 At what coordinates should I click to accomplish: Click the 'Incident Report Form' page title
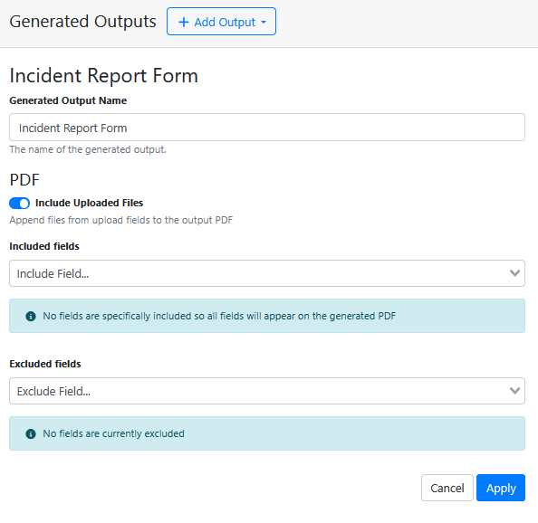(104, 75)
